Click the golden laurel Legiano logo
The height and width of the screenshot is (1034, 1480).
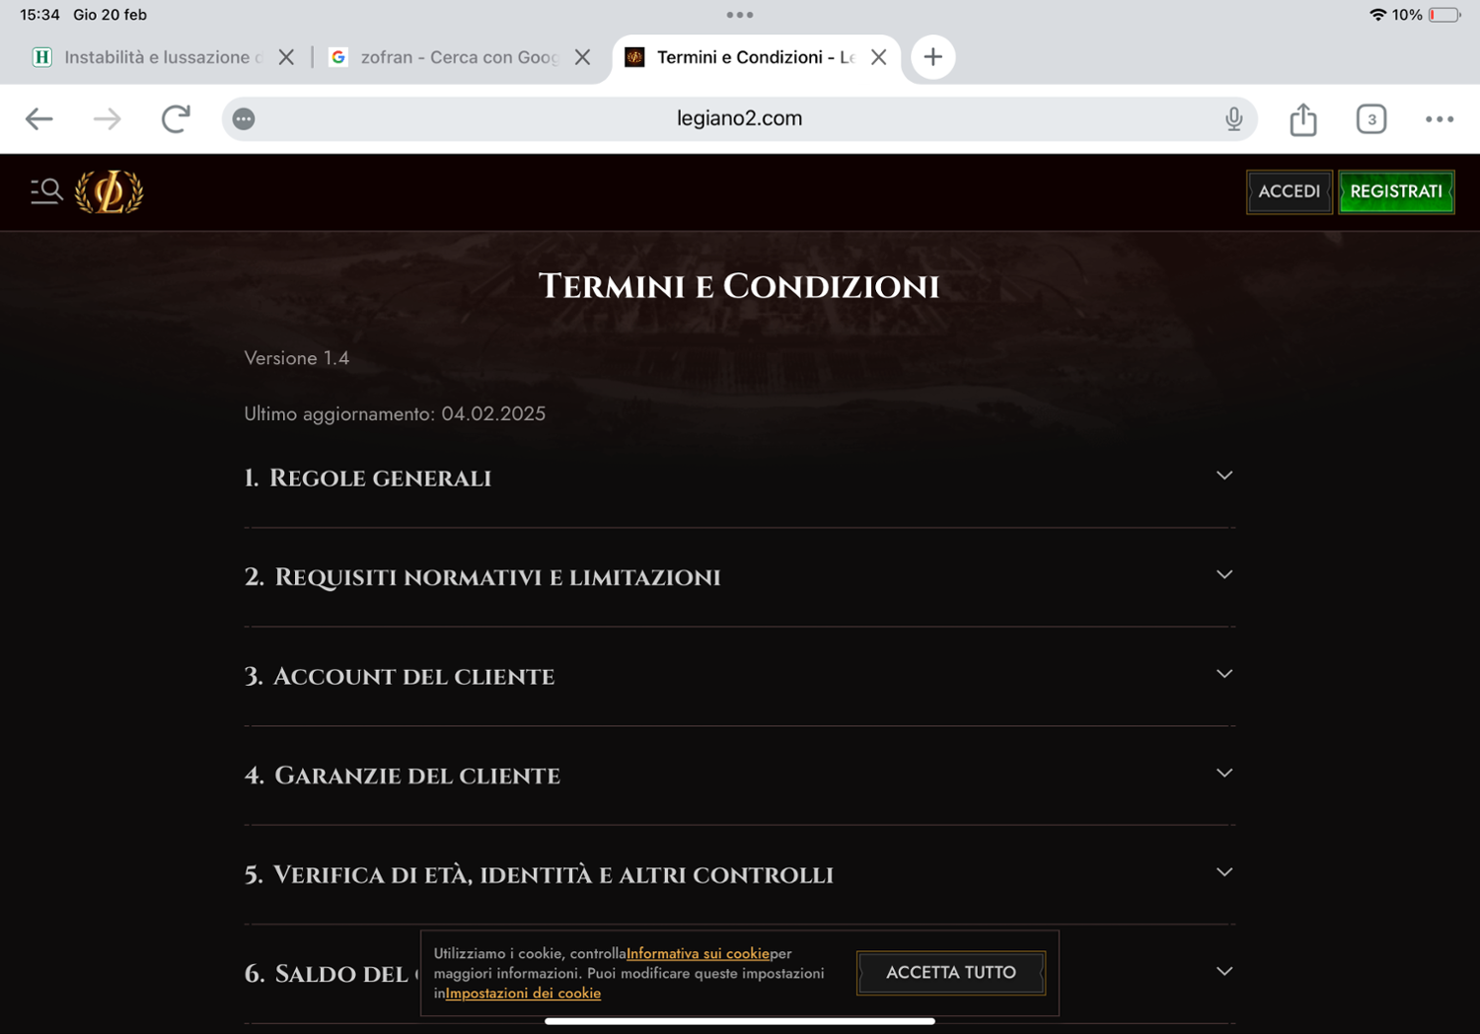110,191
